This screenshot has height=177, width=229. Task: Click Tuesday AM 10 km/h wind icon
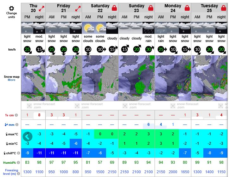198,50
